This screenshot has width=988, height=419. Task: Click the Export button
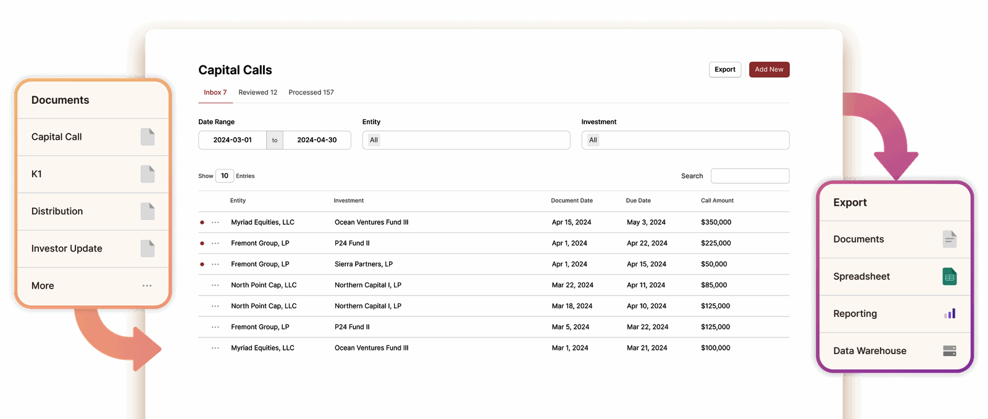click(x=725, y=70)
